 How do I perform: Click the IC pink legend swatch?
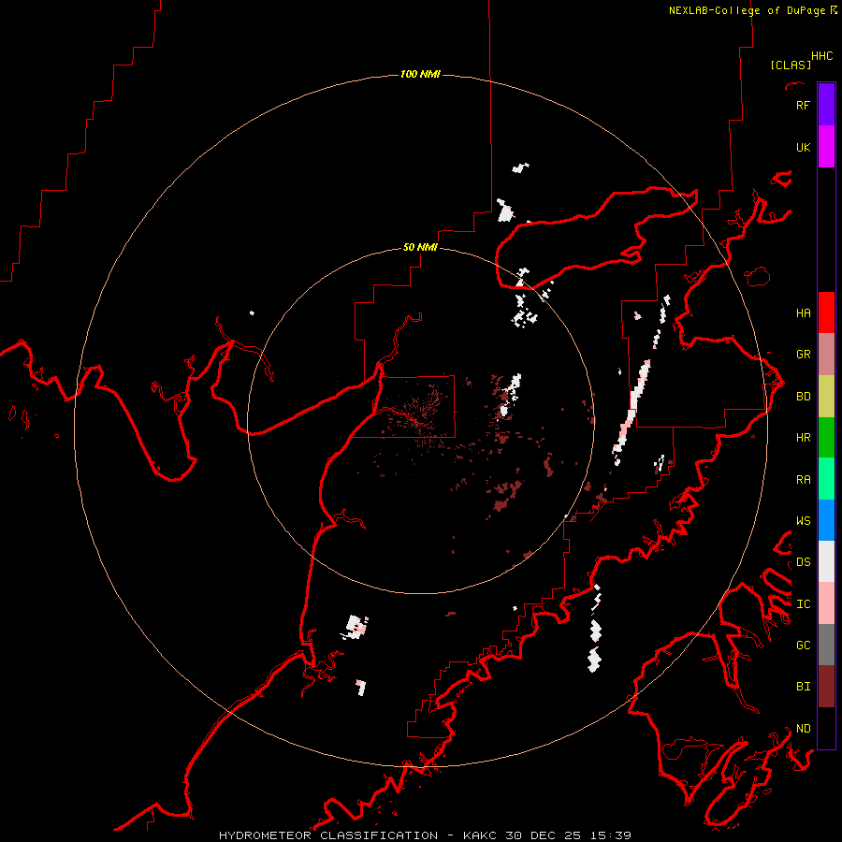826,603
